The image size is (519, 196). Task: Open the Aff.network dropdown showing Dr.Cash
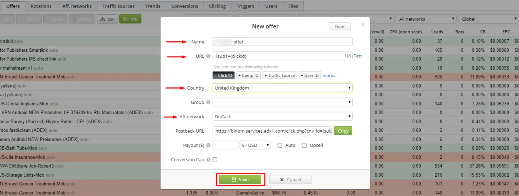(x=282, y=117)
